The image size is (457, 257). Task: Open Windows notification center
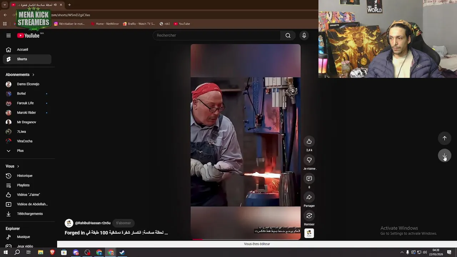450,252
